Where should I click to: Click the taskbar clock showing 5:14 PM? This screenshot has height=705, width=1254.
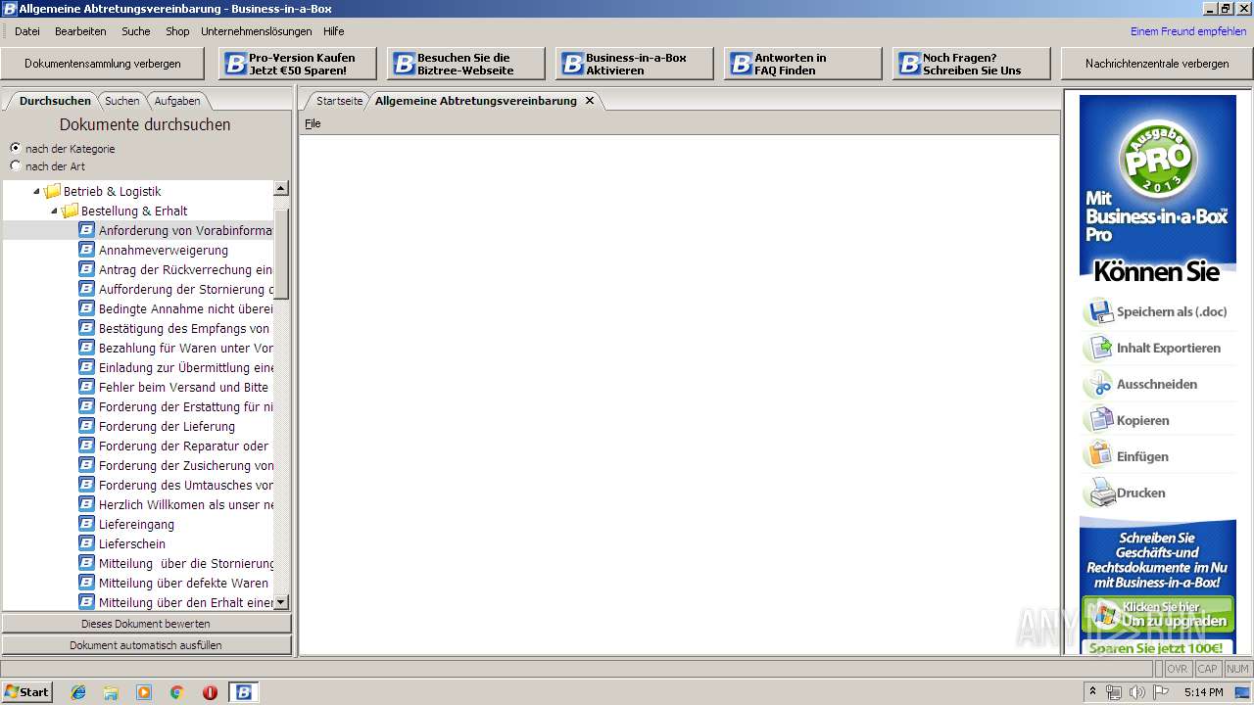click(x=1203, y=692)
